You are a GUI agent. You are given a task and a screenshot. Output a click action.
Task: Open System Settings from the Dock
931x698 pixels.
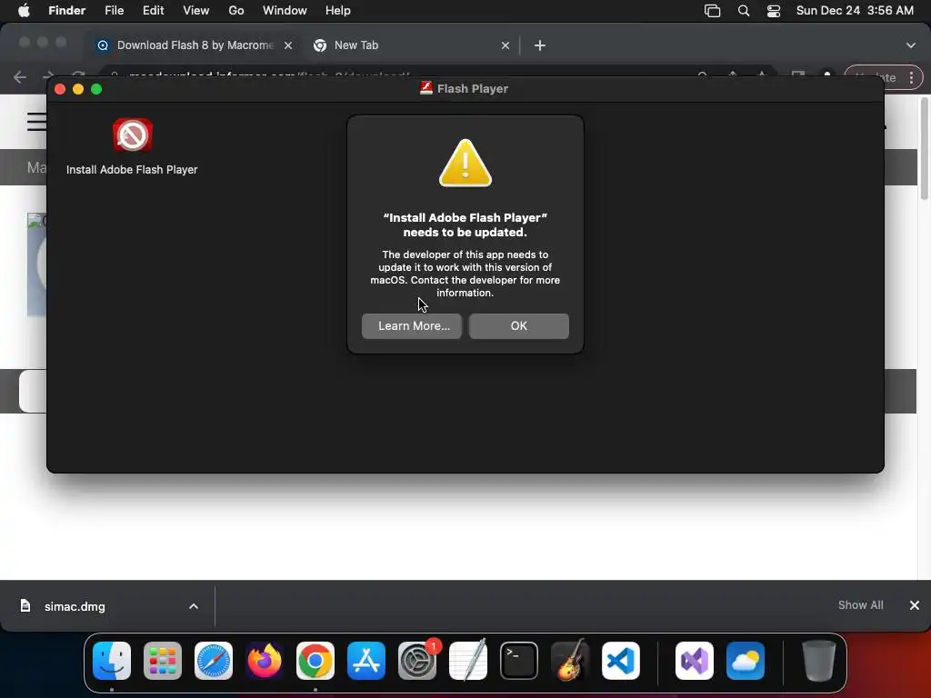(417, 660)
